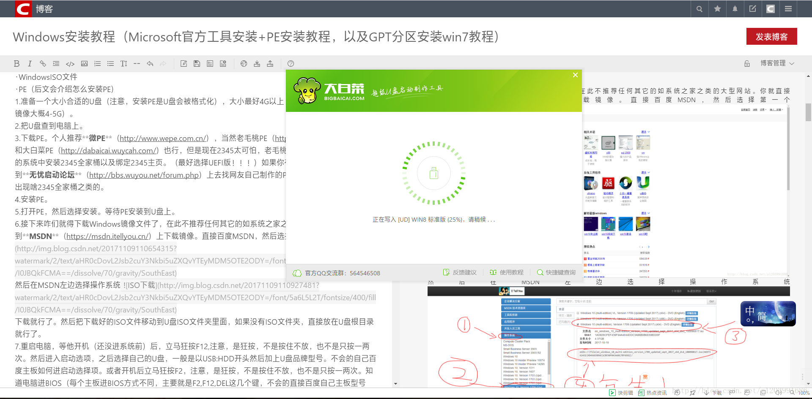This screenshot has height=399, width=812.
Task: Click the 发表博客 publish button
Action: tap(771, 37)
